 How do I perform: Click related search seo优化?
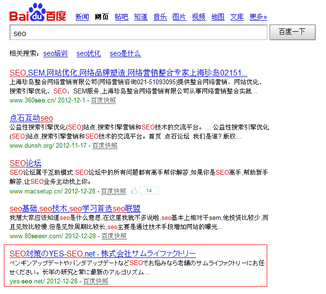click(89, 53)
